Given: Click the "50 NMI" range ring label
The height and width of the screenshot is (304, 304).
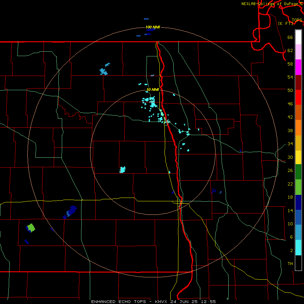Looking at the screenshot, I should coord(153,90).
